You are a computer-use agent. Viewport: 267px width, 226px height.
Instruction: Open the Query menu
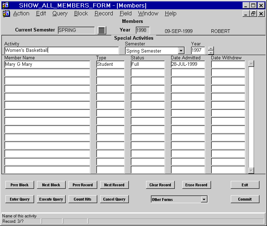tap(60, 13)
